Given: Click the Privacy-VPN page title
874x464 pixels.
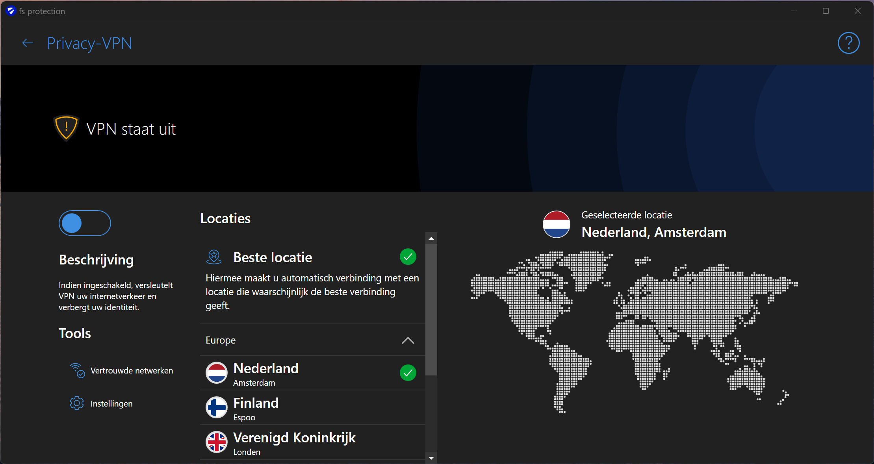Looking at the screenshot, I should [x=89, y=43].
